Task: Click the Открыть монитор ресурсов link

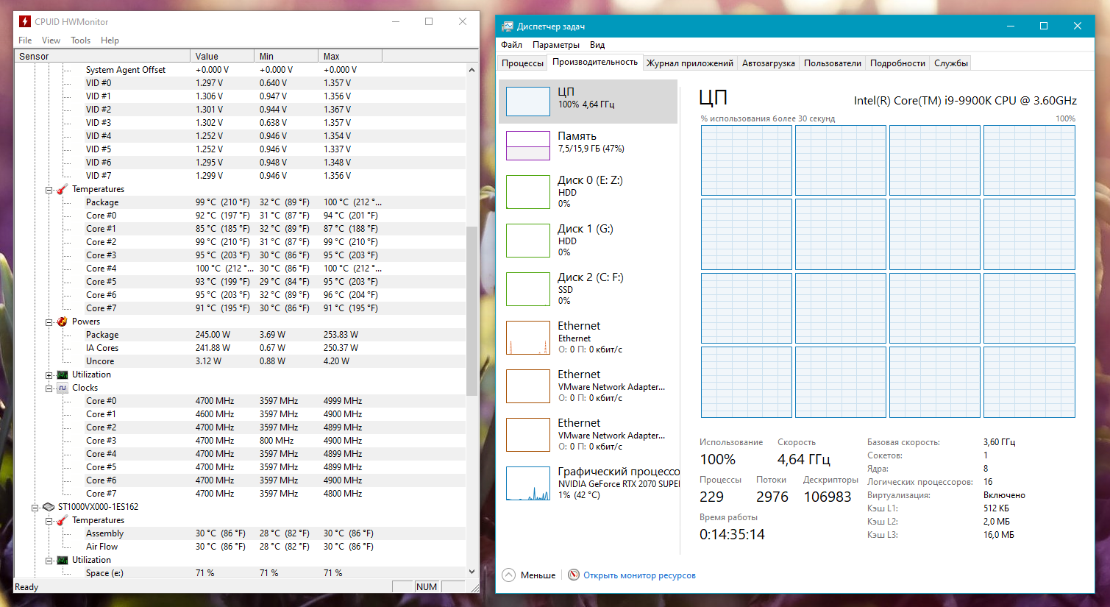Action: [x=639, y=575]
